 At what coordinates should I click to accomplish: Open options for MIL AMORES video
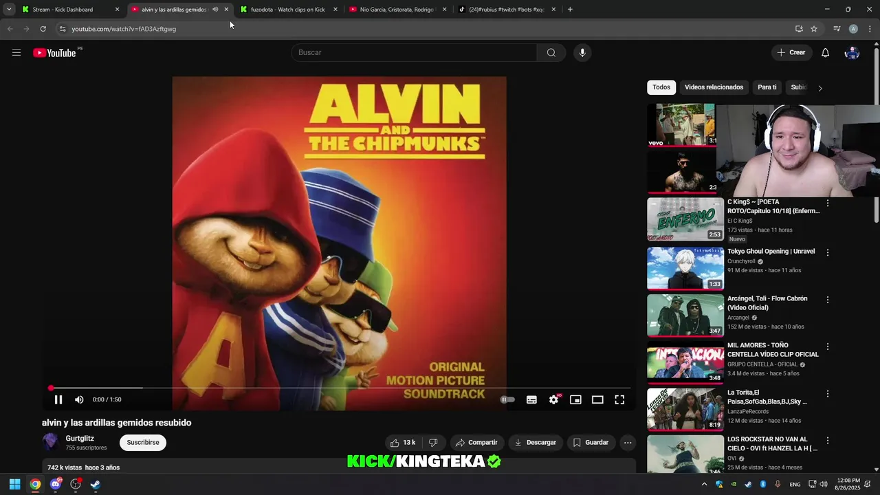tap(828, 347)
